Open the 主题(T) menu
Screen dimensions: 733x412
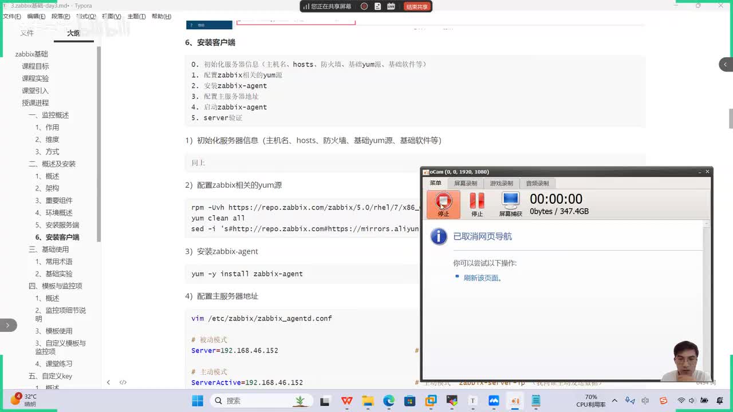point(136,17)
